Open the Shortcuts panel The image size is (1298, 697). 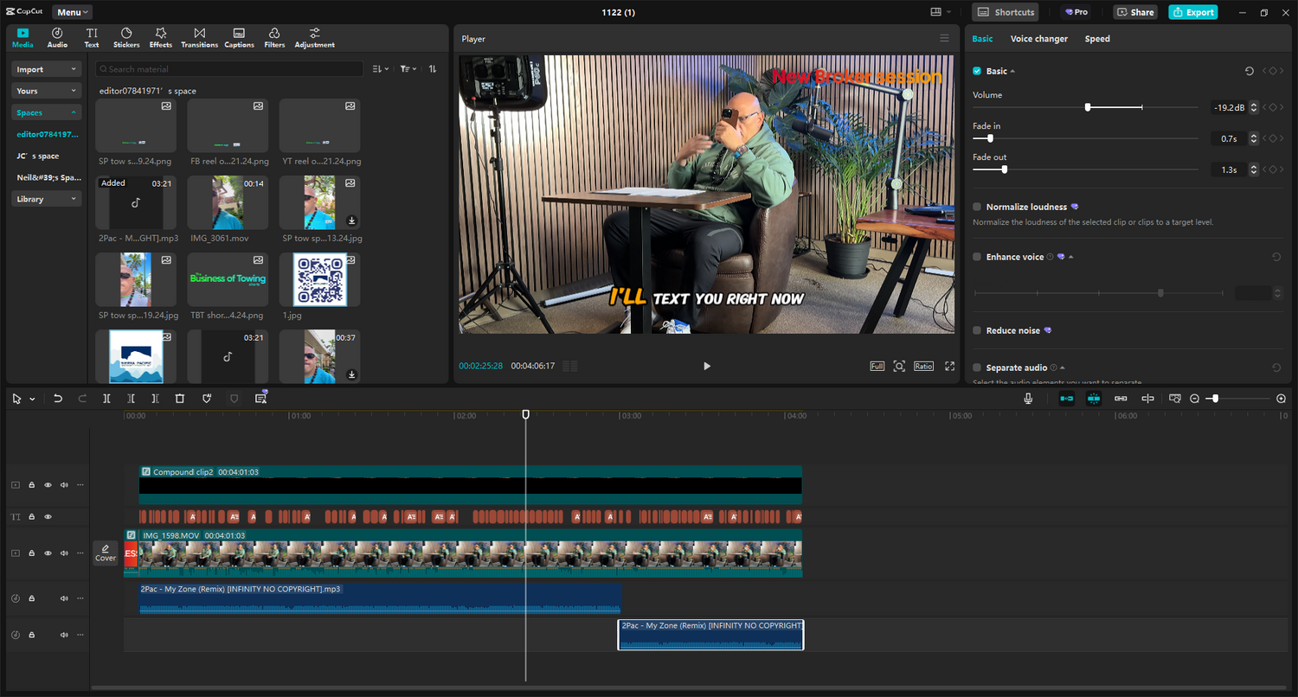[1006, 12]
